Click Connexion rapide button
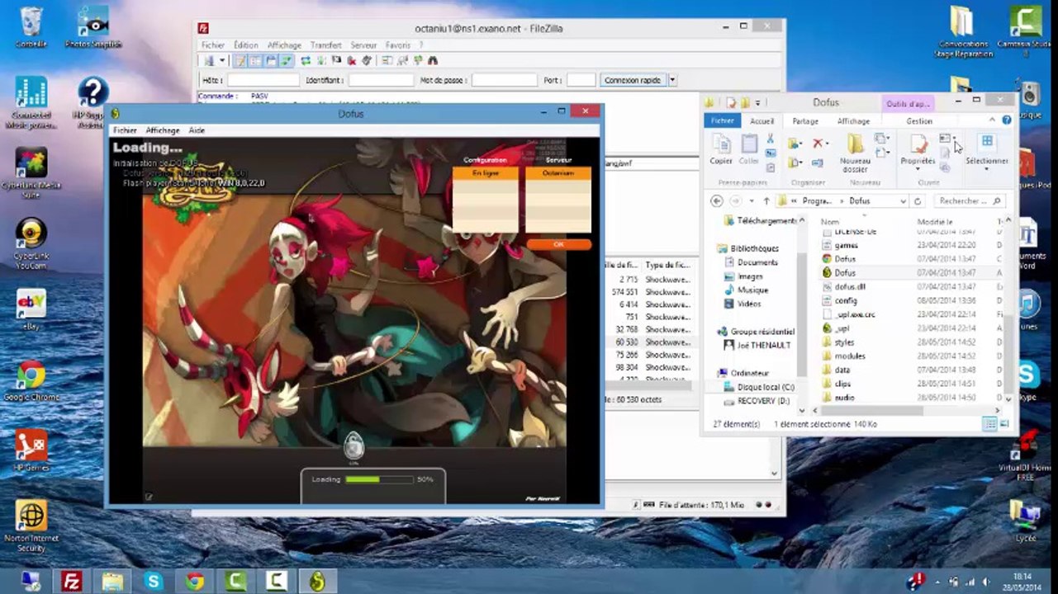The image size is (1058, 594). click(x=633, y=80)
